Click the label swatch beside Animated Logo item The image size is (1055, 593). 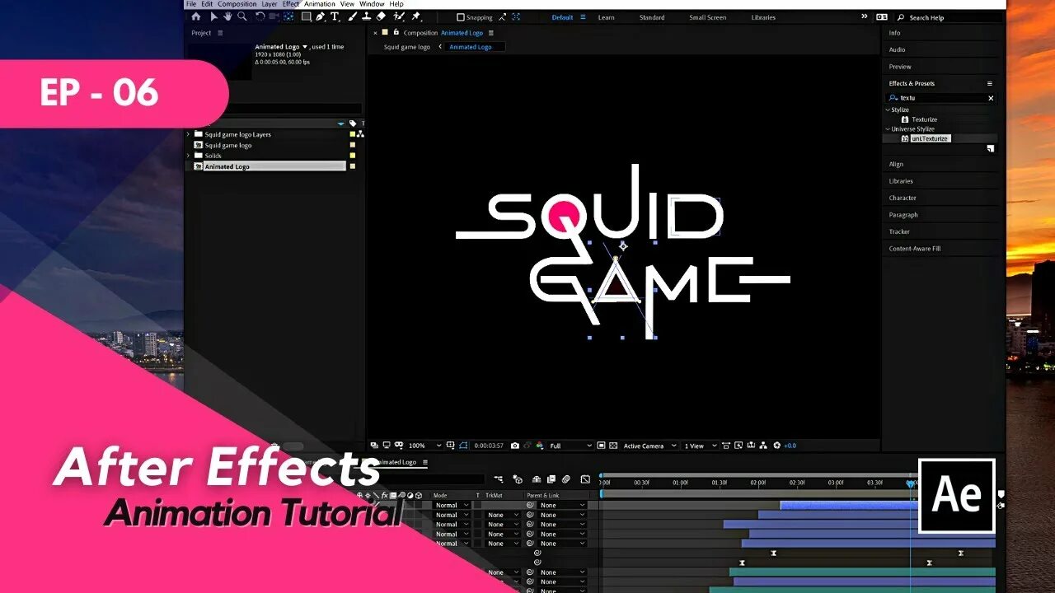[353, 166]
